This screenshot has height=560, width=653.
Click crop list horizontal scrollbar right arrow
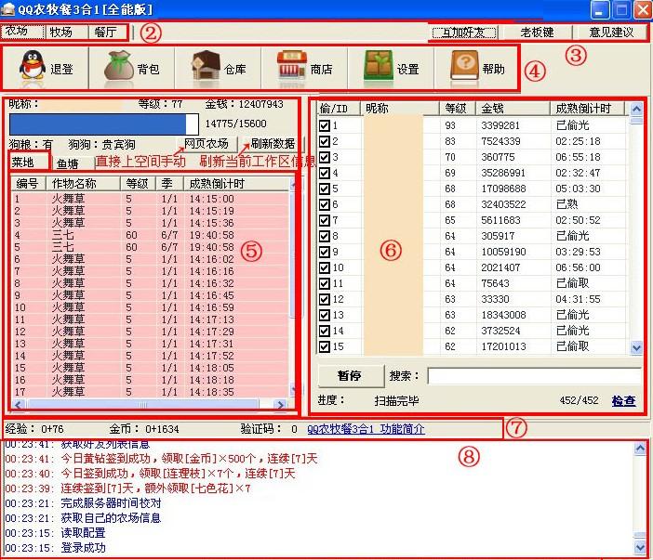281,404
